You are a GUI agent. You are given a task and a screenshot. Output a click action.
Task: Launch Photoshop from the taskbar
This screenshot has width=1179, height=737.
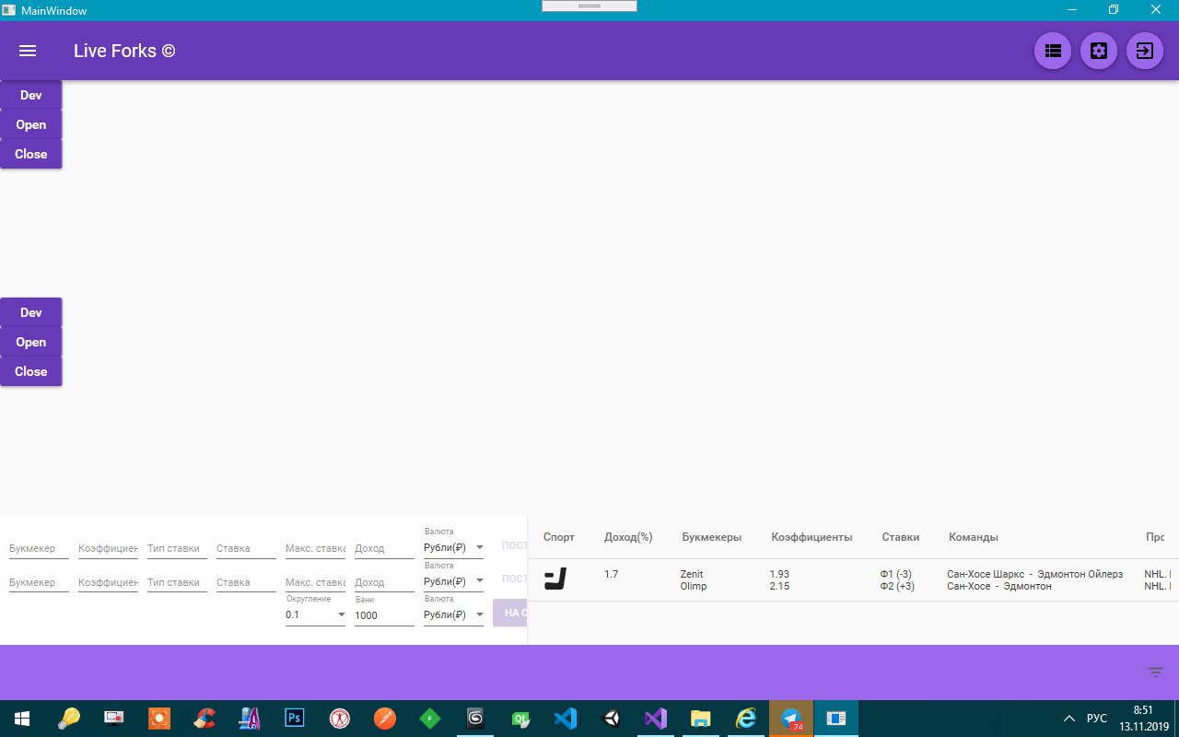[294, 719]
